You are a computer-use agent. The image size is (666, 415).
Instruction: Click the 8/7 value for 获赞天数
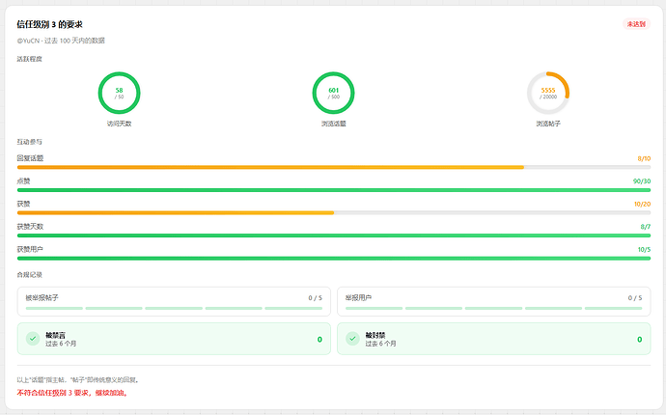[645, 227]
